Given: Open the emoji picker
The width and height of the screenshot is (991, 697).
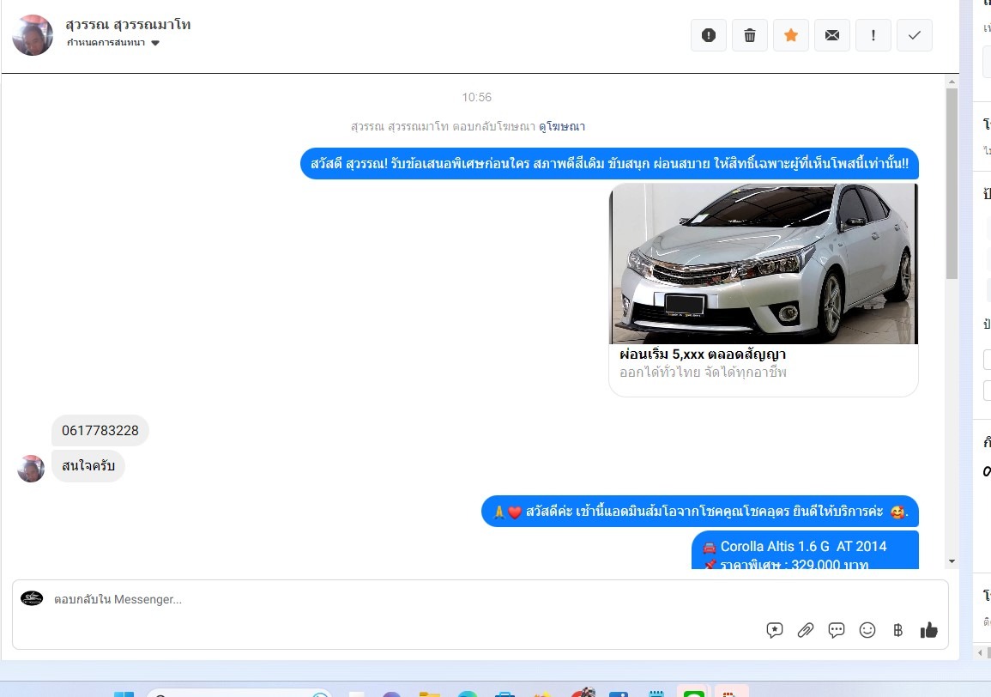Looking at the screenshot, I should pyautogui.click(x=867, y=630).
